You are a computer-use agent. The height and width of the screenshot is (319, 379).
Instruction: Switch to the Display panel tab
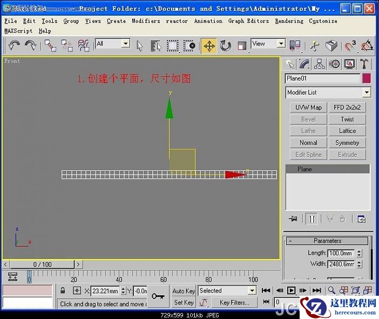tap(349, 64)
